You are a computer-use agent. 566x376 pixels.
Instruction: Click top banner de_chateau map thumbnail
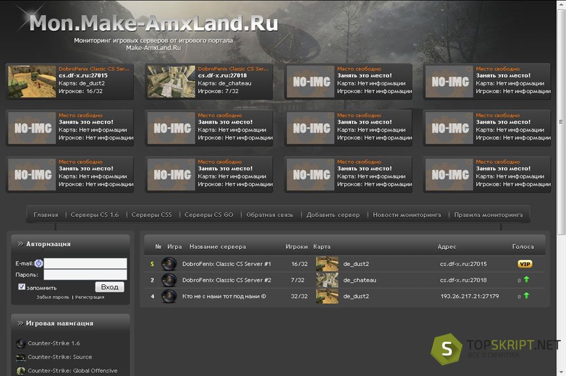pos(171,81)
